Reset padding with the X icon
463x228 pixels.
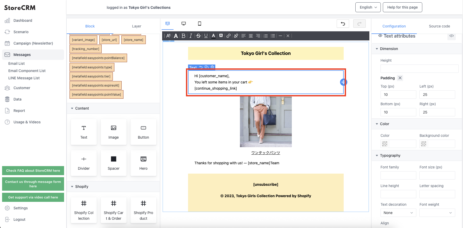(x=400, y=78)
